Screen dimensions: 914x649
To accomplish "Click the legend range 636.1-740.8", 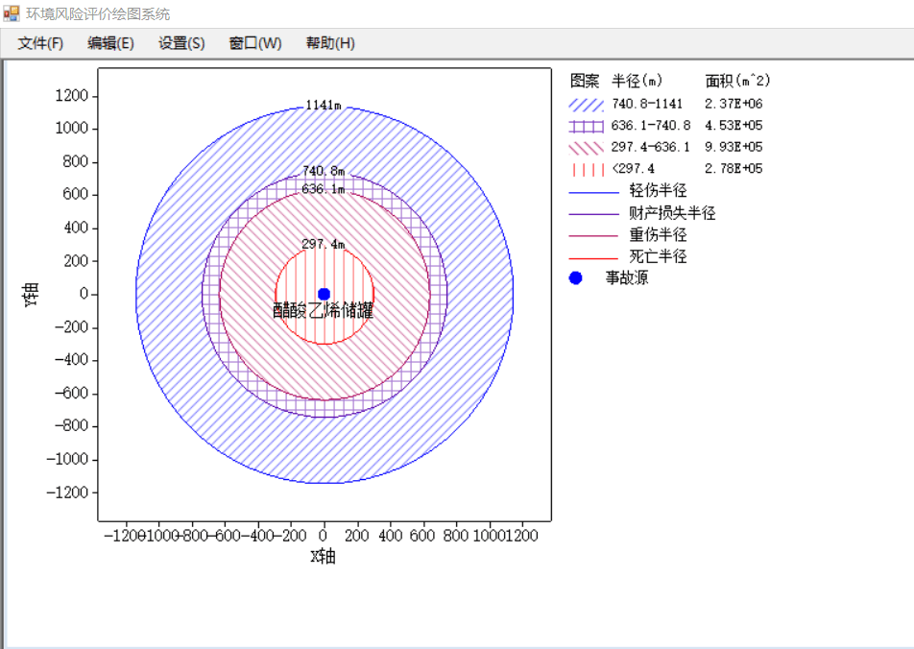I will point(651,126).
